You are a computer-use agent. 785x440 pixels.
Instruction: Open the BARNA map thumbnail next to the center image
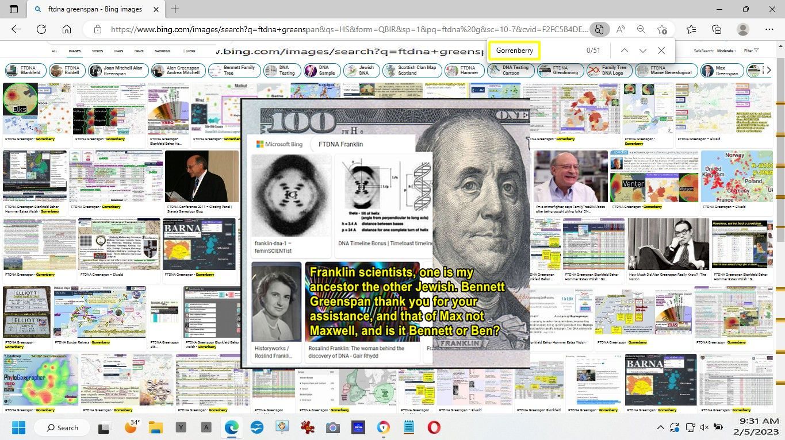pos(200,244)
